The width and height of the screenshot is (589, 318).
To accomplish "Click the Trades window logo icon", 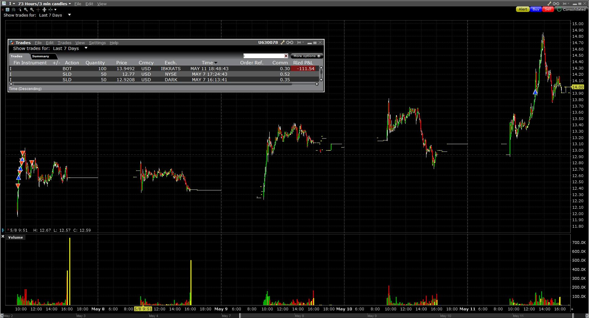I will coord(12,43).
